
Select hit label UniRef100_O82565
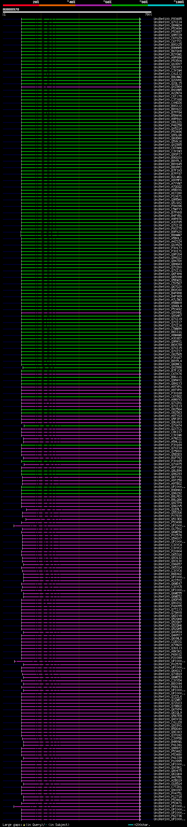coord(168,354)
